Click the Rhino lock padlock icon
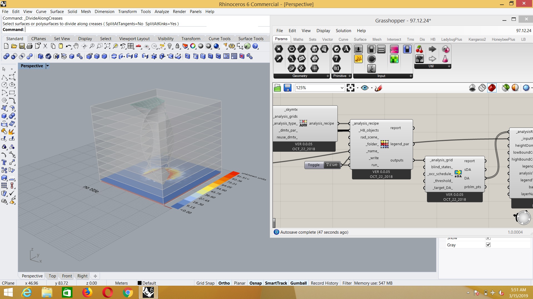The width and height of the screenshot is (533, 299). (178, 46)
